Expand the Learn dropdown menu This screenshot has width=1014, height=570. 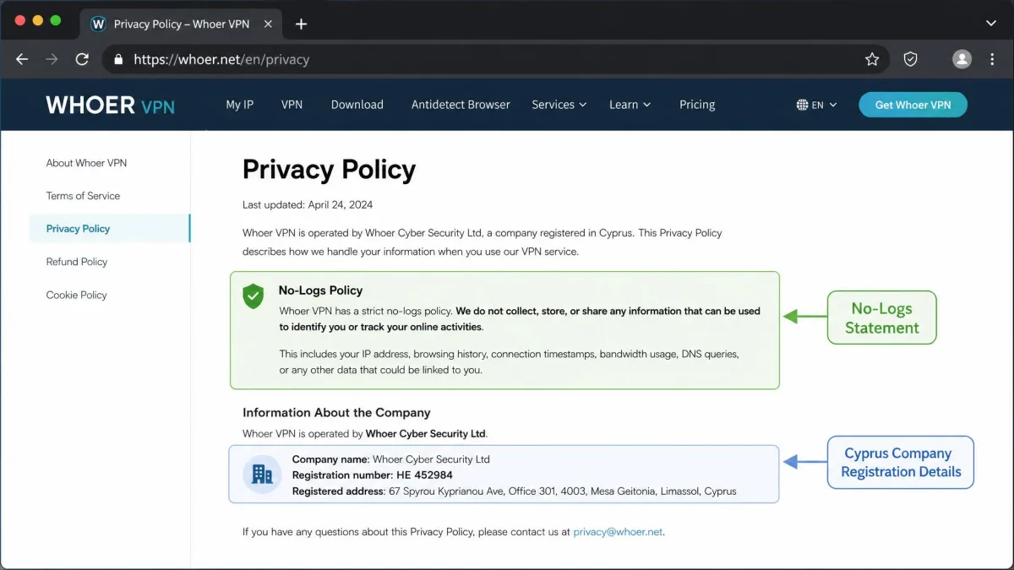(630, 105)
